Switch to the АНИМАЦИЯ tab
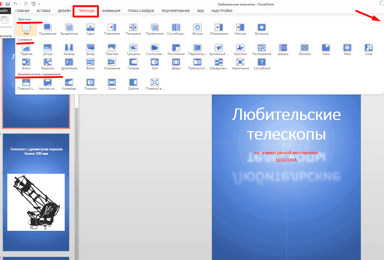 [111, 11]
